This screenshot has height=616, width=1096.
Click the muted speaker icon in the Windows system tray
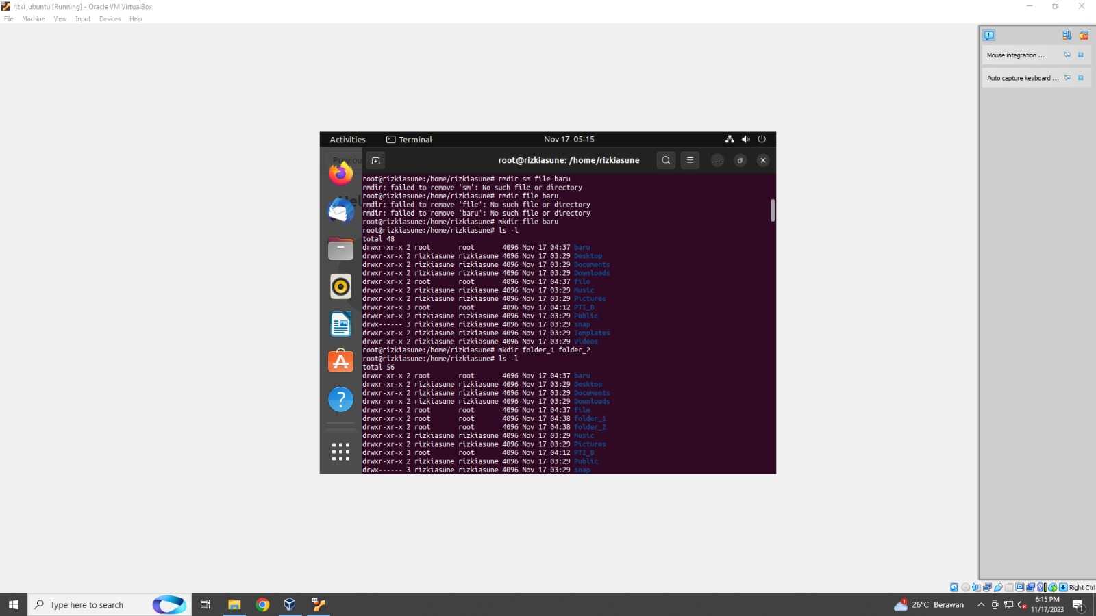pyautogui.click(x=1021, y=605)
